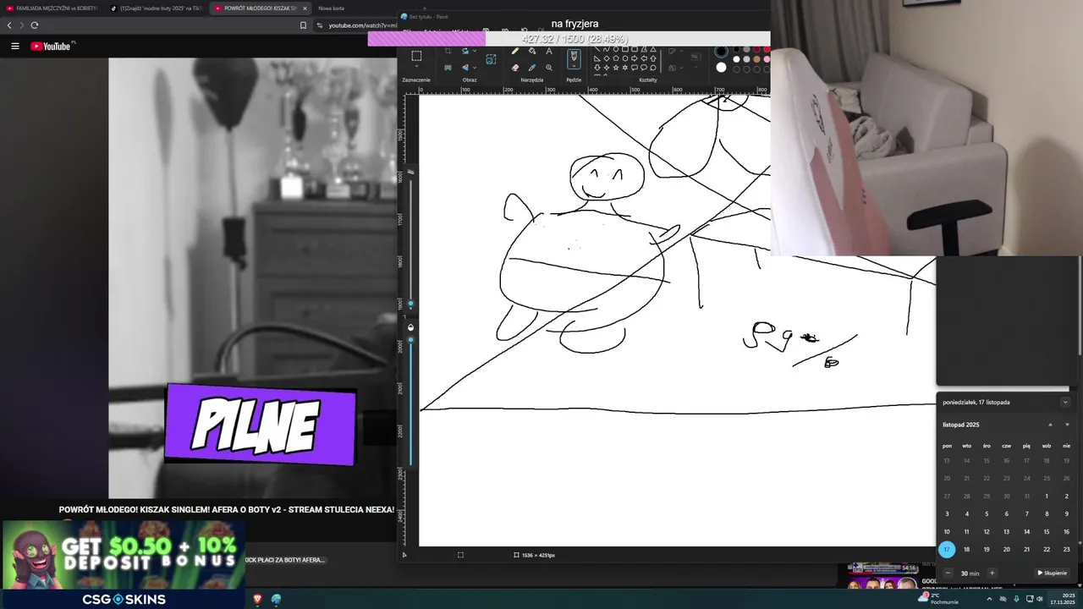The width and height of the screenshot is (1083, 609).
Task: Collapse the calendar flyout with chevron
Action: (1065, 403)
